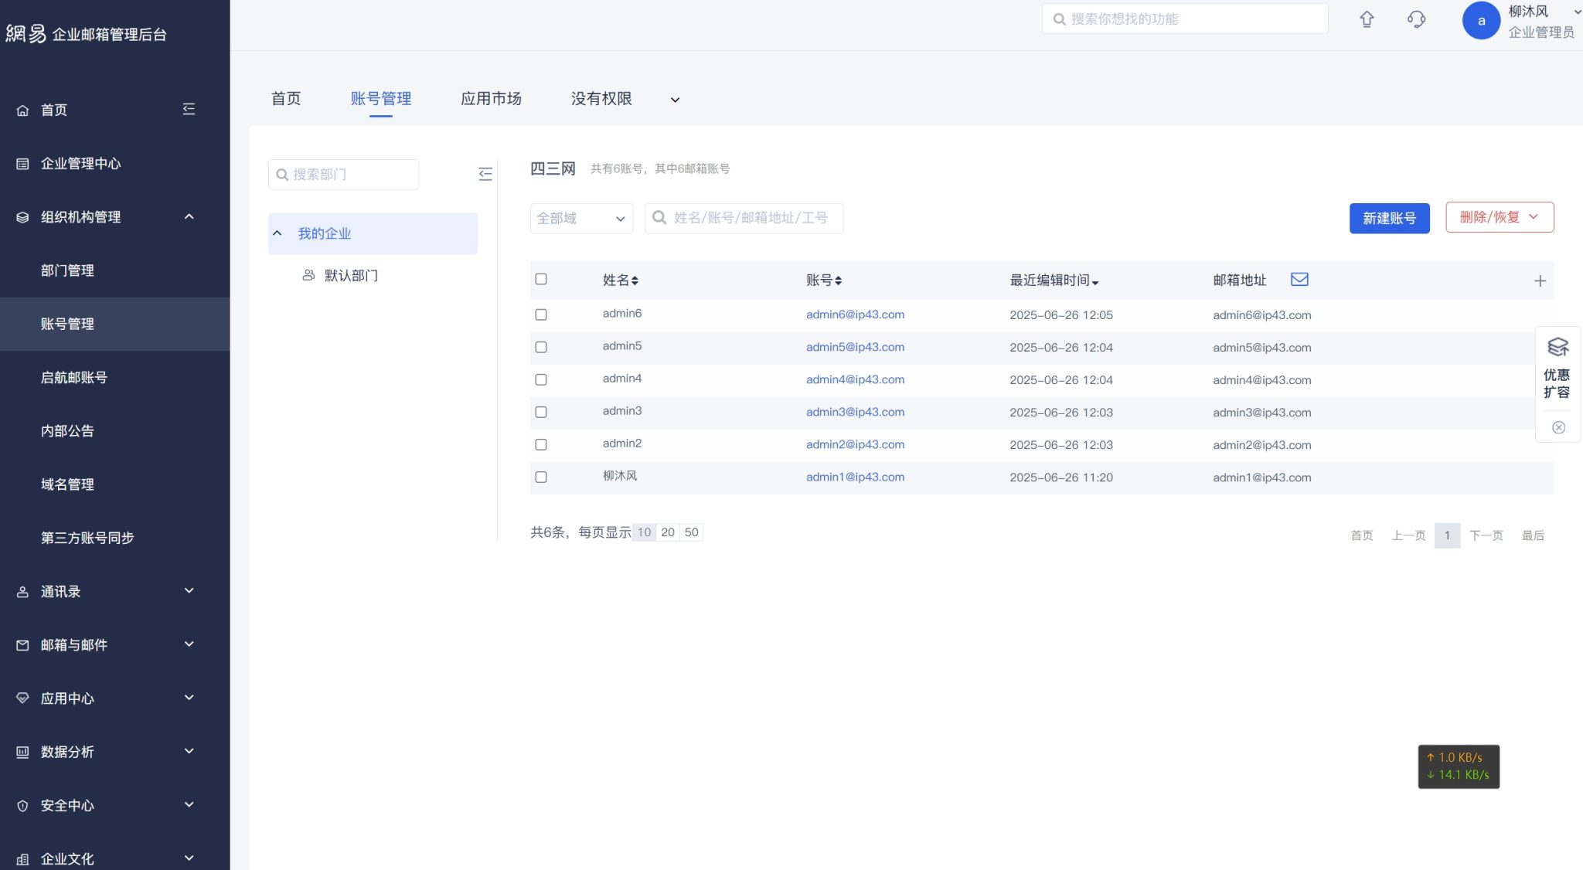Click the 新建账号 button

[x=1389, y=218]
